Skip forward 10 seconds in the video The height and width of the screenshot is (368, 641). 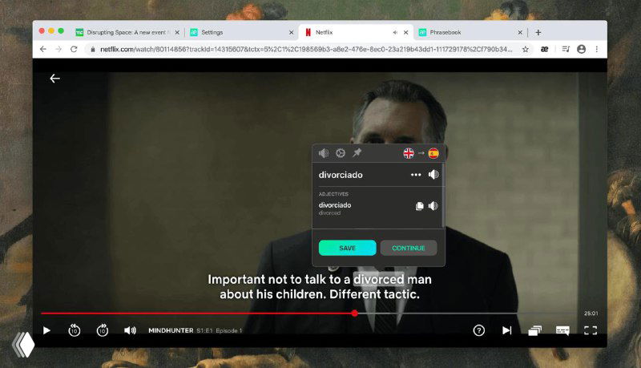point(102,330)
